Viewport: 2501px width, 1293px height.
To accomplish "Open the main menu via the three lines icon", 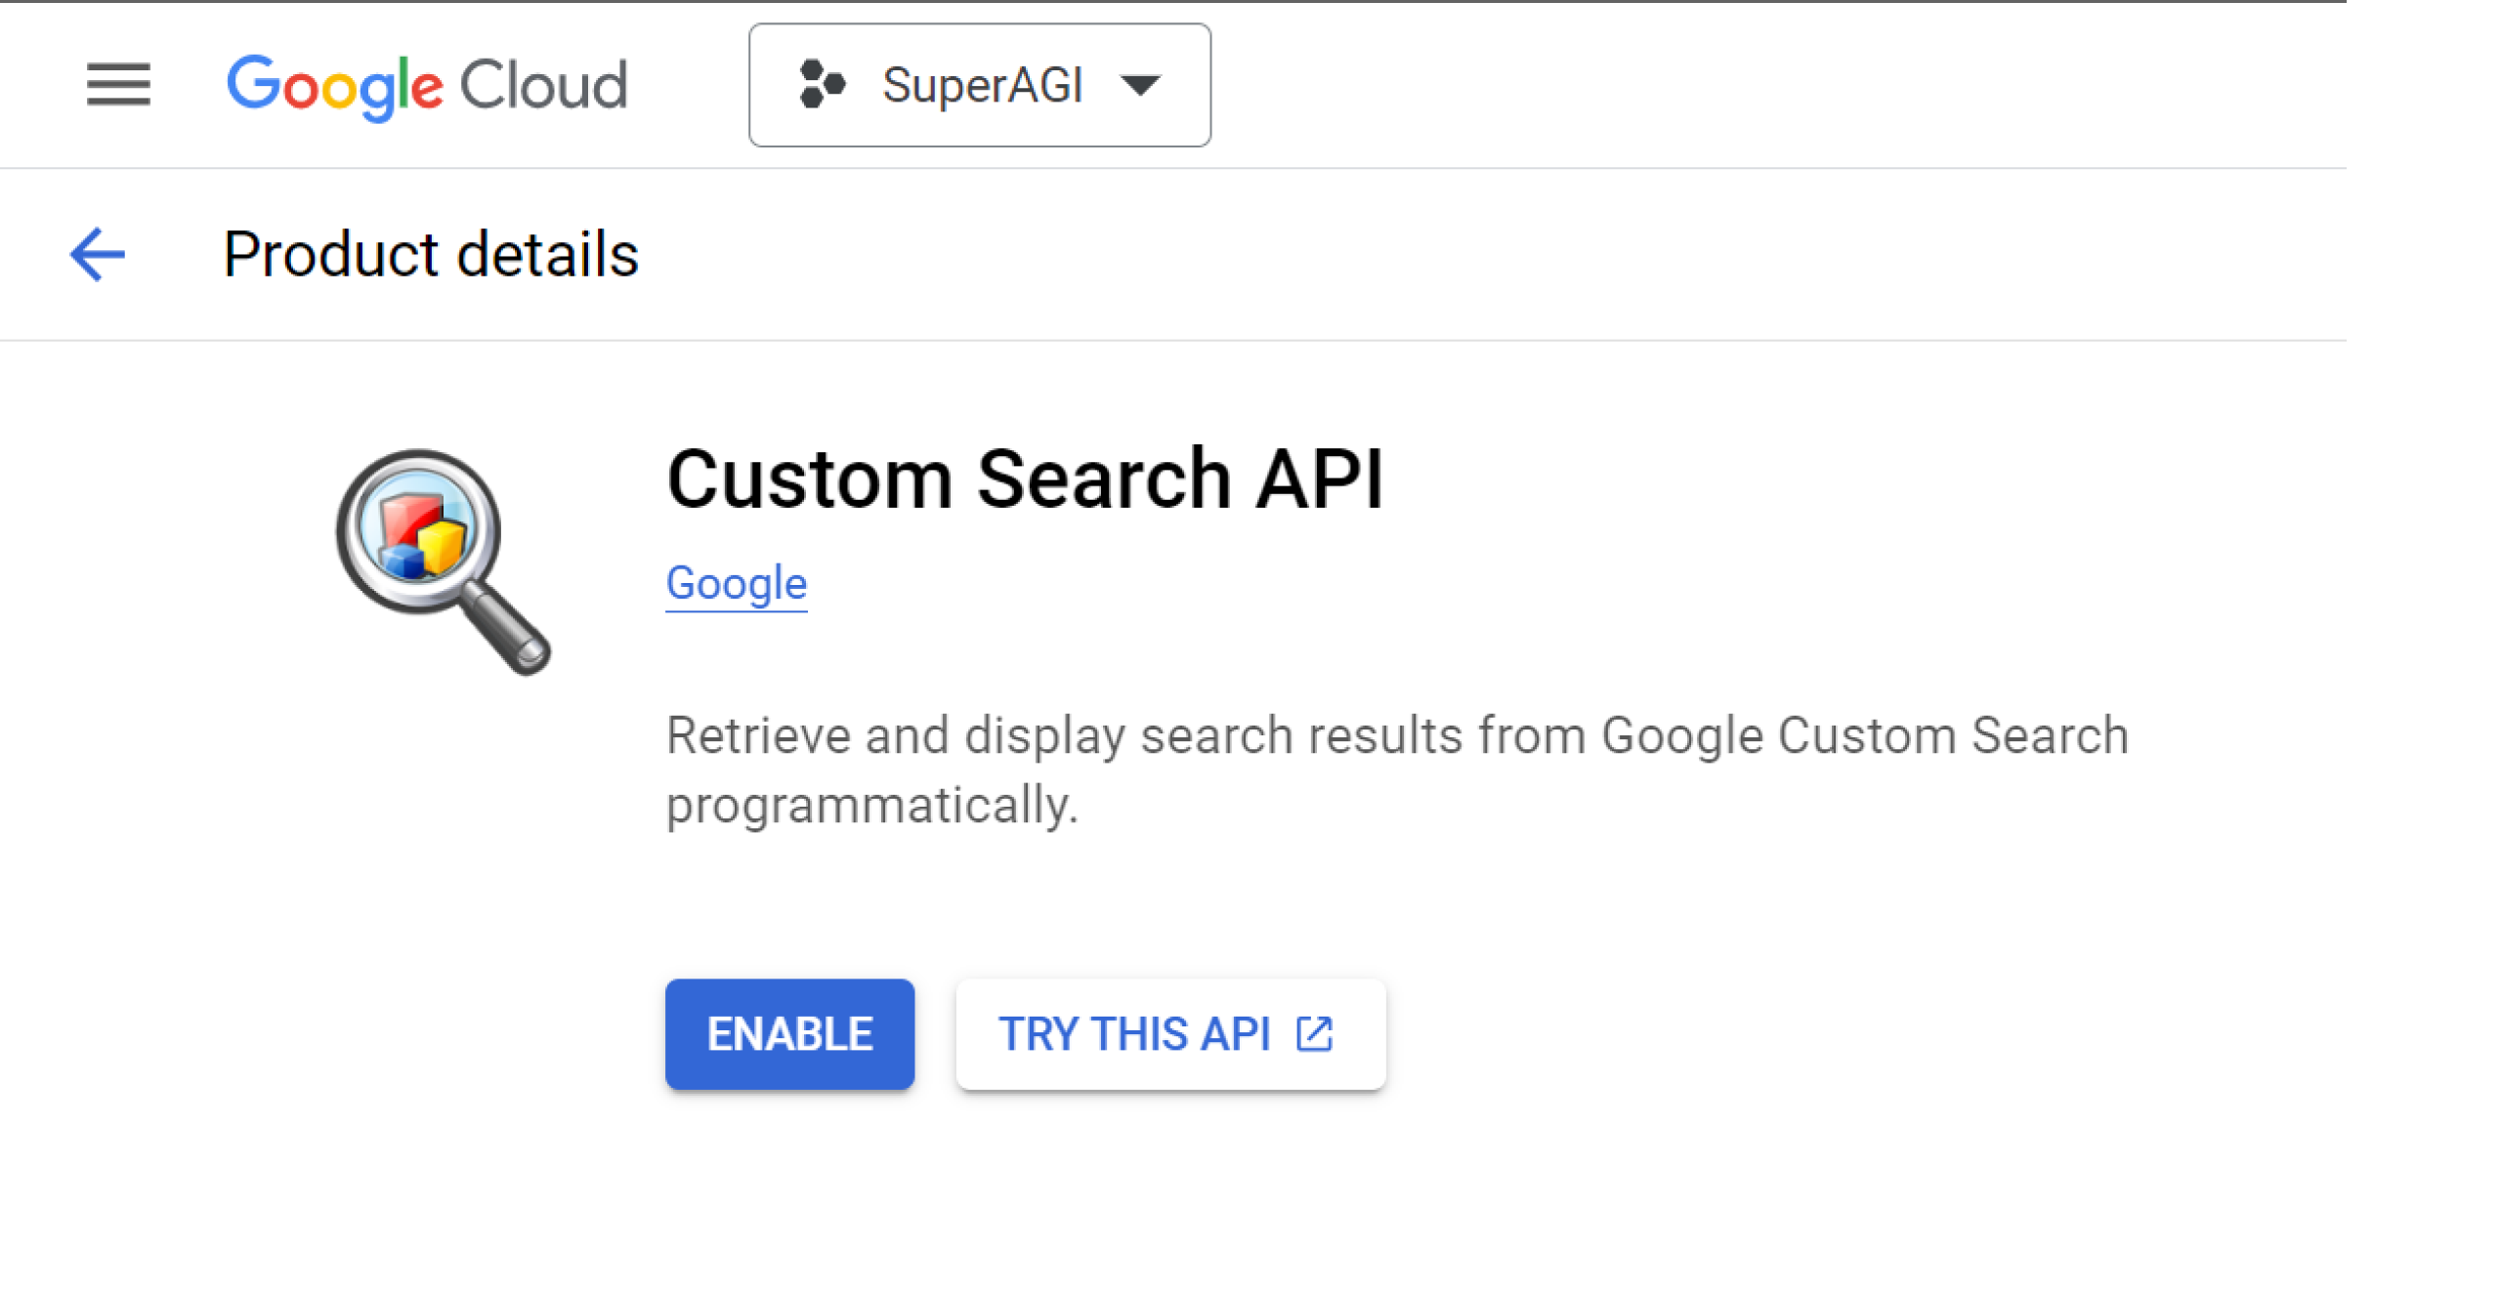I will [119, 86].
